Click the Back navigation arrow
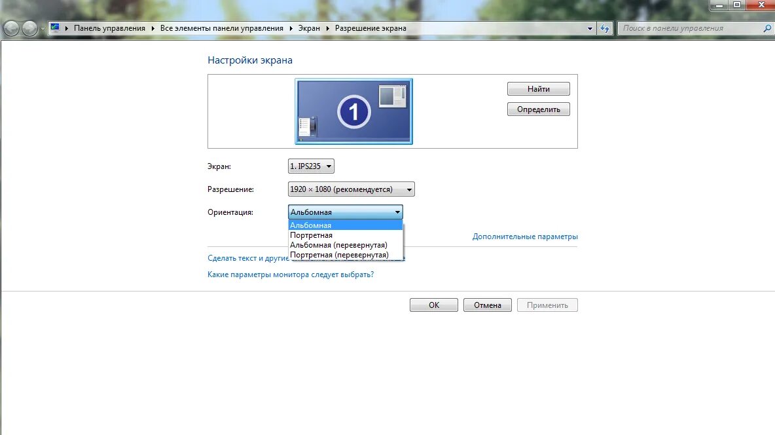The height and width of the screenshot is (435, 775). click(x=11, y=28)
